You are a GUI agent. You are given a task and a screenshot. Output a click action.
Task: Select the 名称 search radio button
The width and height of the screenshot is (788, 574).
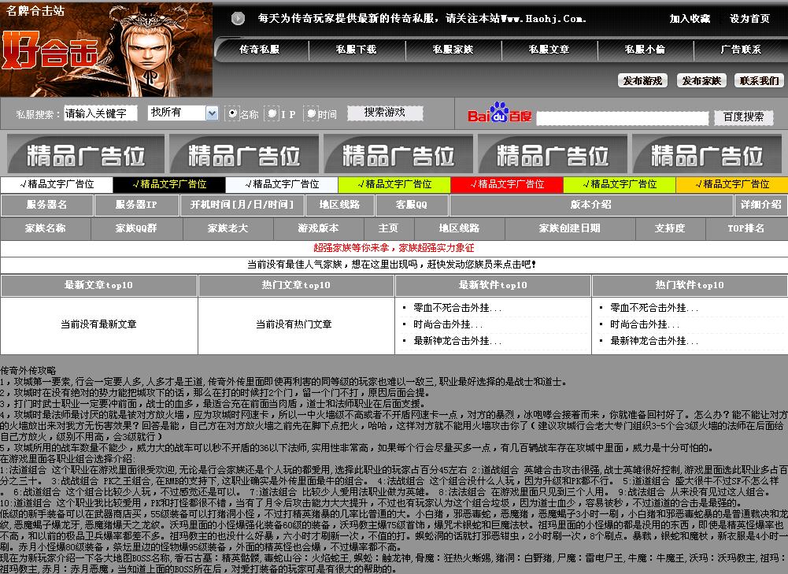click(x=232, y=113)
